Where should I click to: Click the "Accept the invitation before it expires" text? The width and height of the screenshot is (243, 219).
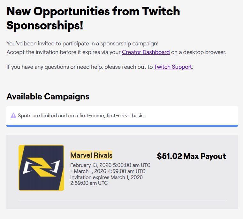coord(63,52)
